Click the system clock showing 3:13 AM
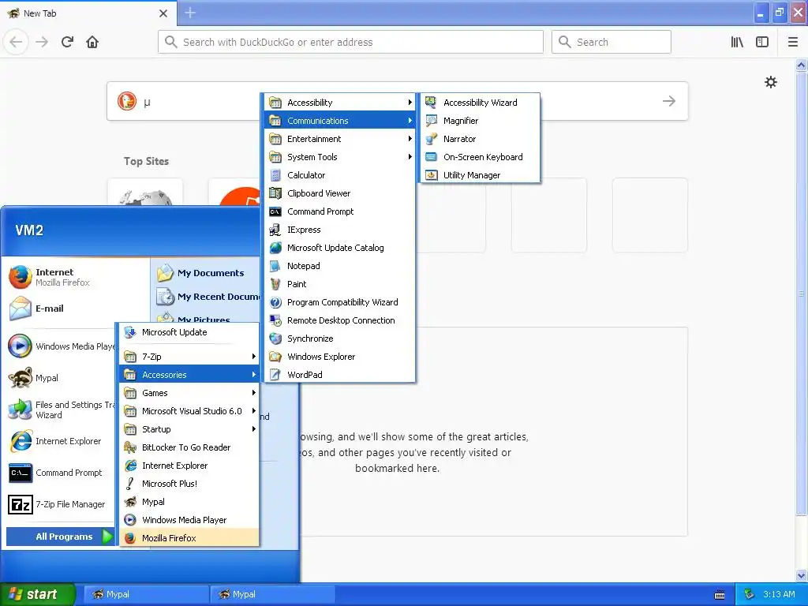The image size is (808, 606). point(779,594)
